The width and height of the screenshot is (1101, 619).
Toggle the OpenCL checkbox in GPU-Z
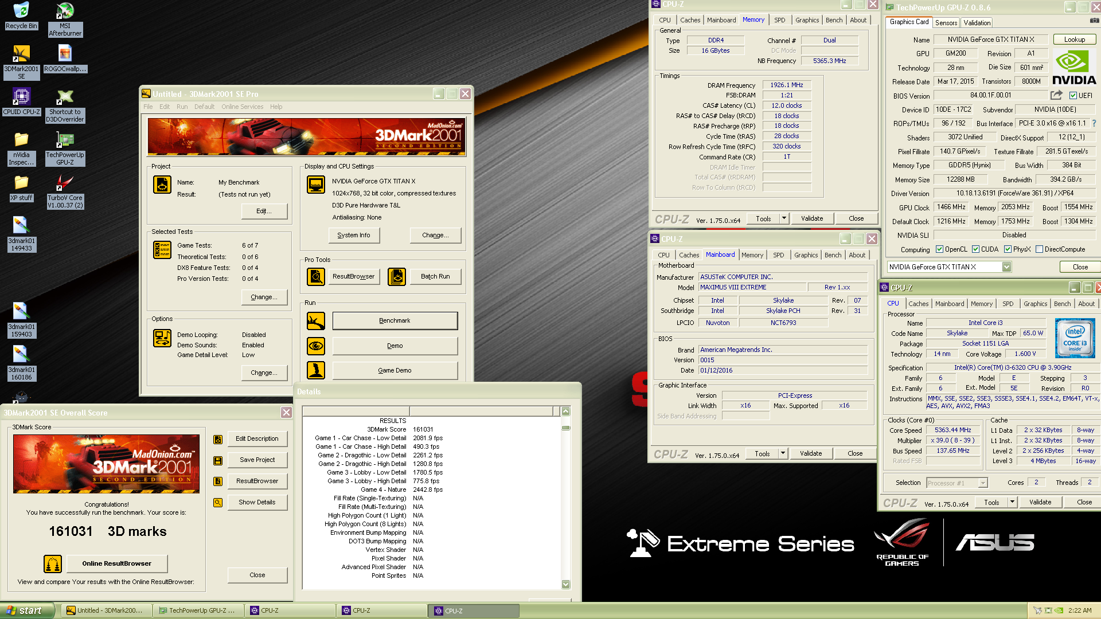[x=939, y=249]
